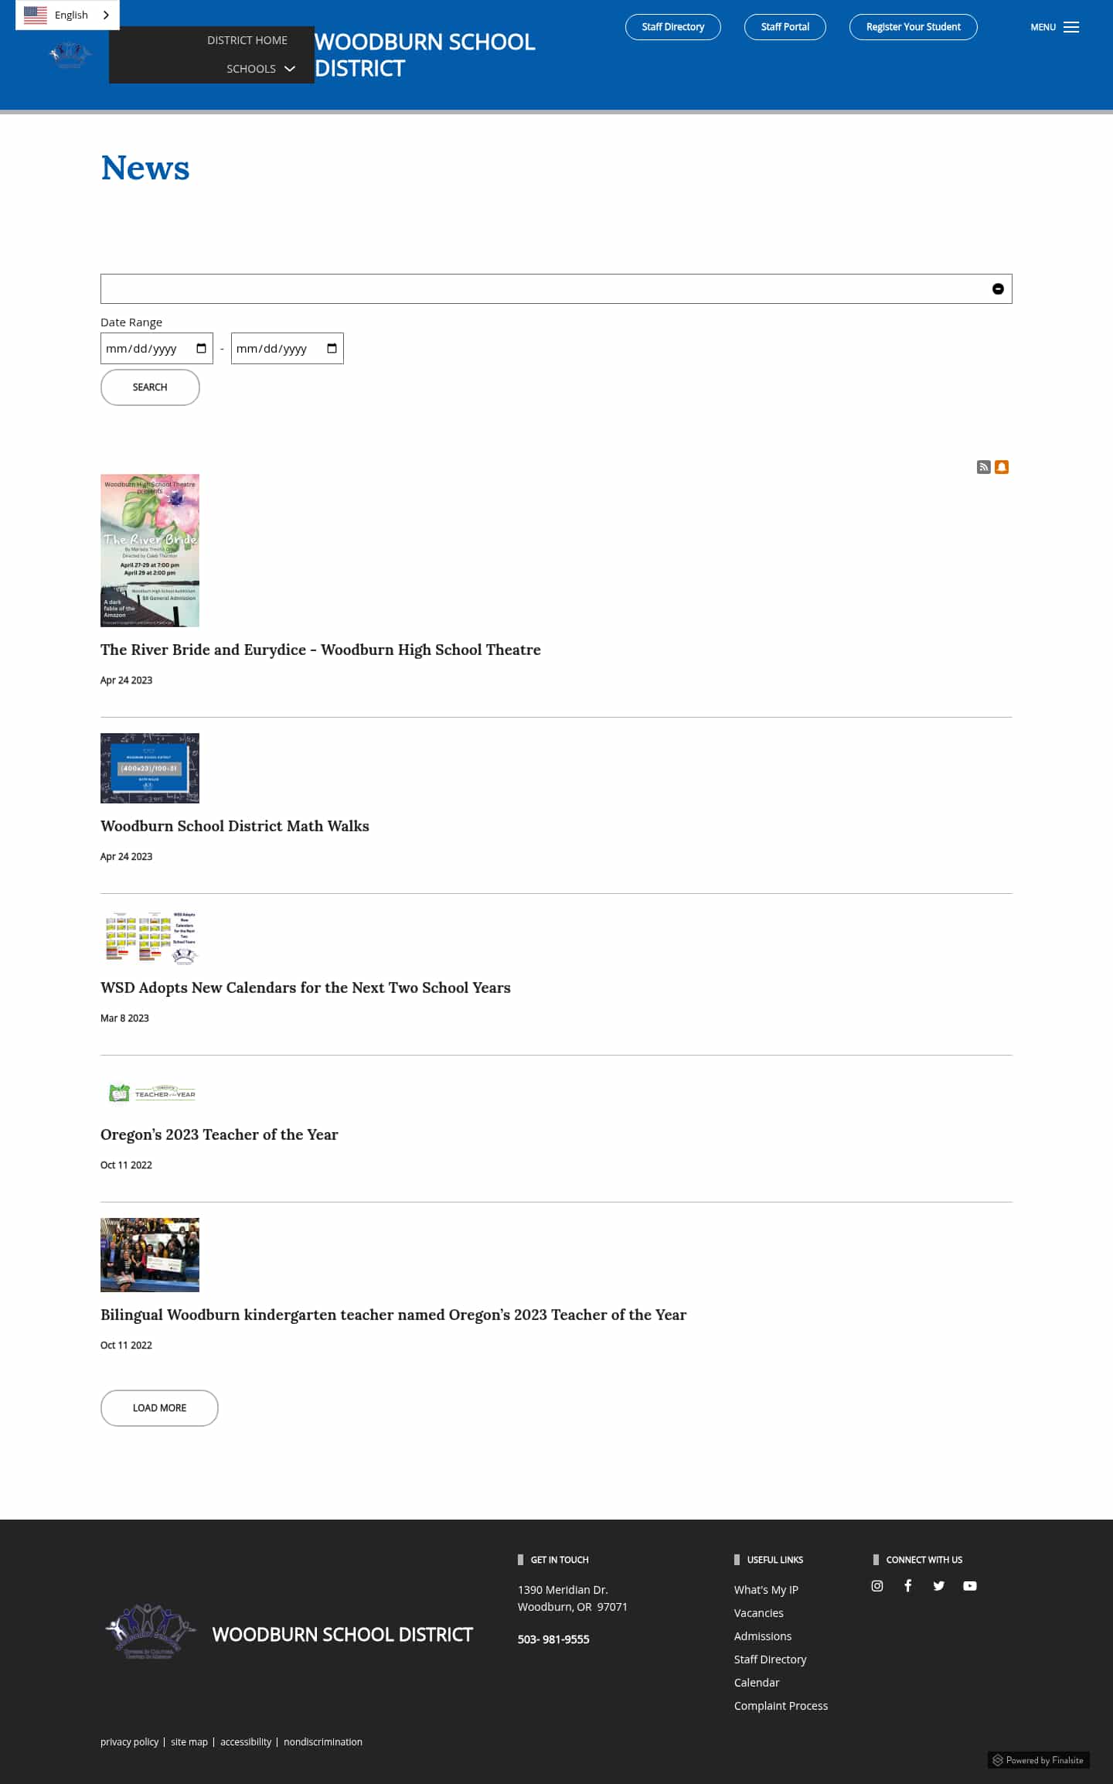Image resolution: width=1113 pixels, height=1784 pixels.
Task: Open the Instagram icon in footer
Action: [x=877, y=1586]
